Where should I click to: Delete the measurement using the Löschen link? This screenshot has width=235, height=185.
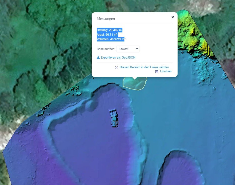click(166, 71)
